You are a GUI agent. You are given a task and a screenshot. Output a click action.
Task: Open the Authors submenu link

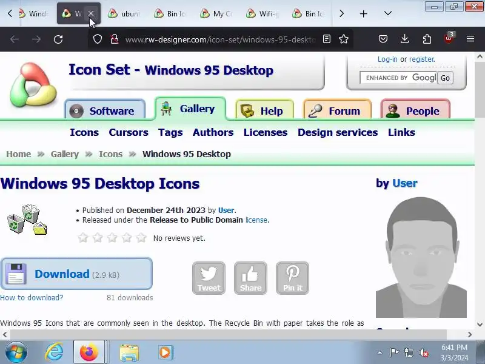[213, 132]
